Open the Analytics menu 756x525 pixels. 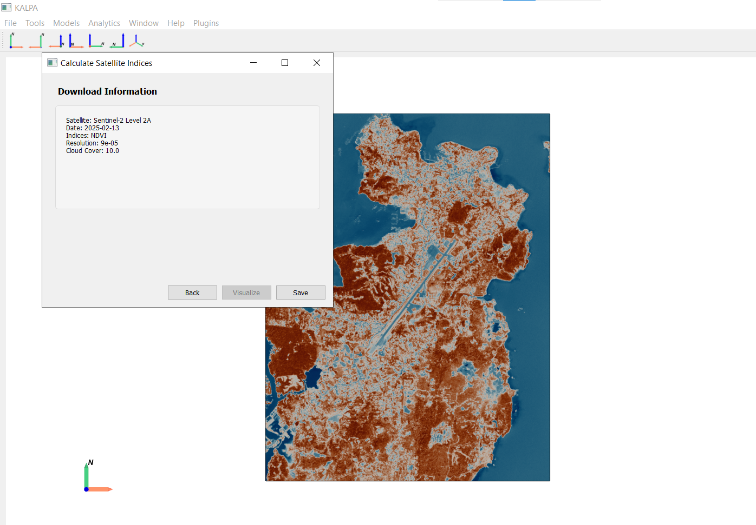(x=104, y=23)
